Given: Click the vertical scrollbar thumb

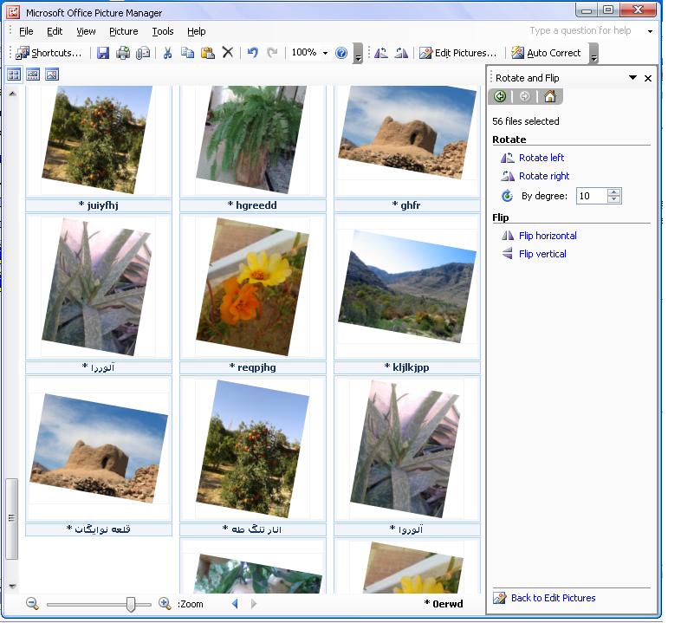Looking at the screenshot, I should 12,519.
